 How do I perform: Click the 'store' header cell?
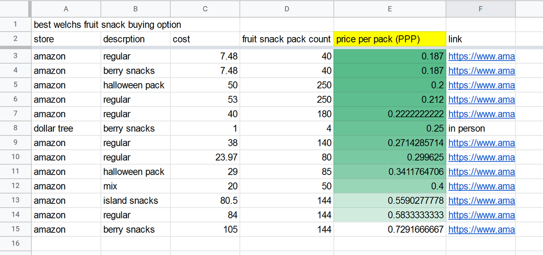(x=66, y=39)
